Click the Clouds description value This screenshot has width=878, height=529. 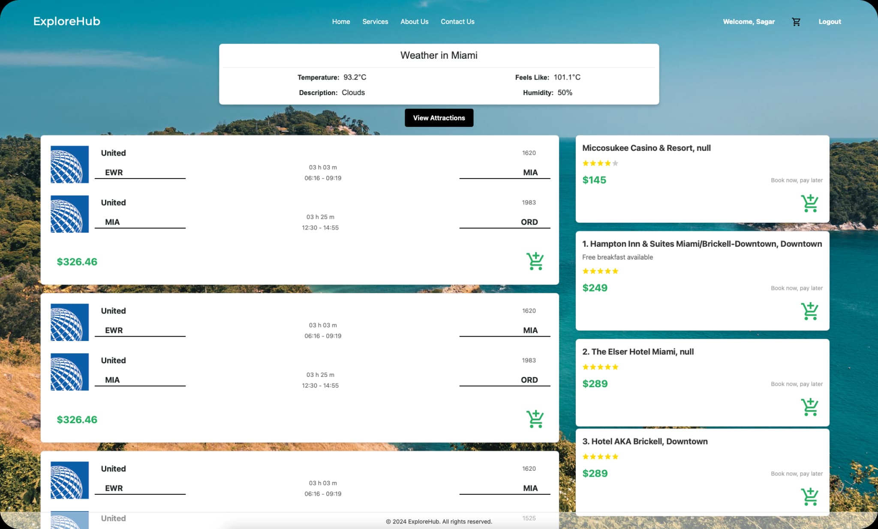[x=353, y=93]
